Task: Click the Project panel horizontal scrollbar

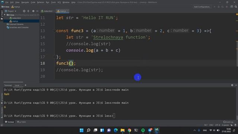Action: tap(13, 82)
